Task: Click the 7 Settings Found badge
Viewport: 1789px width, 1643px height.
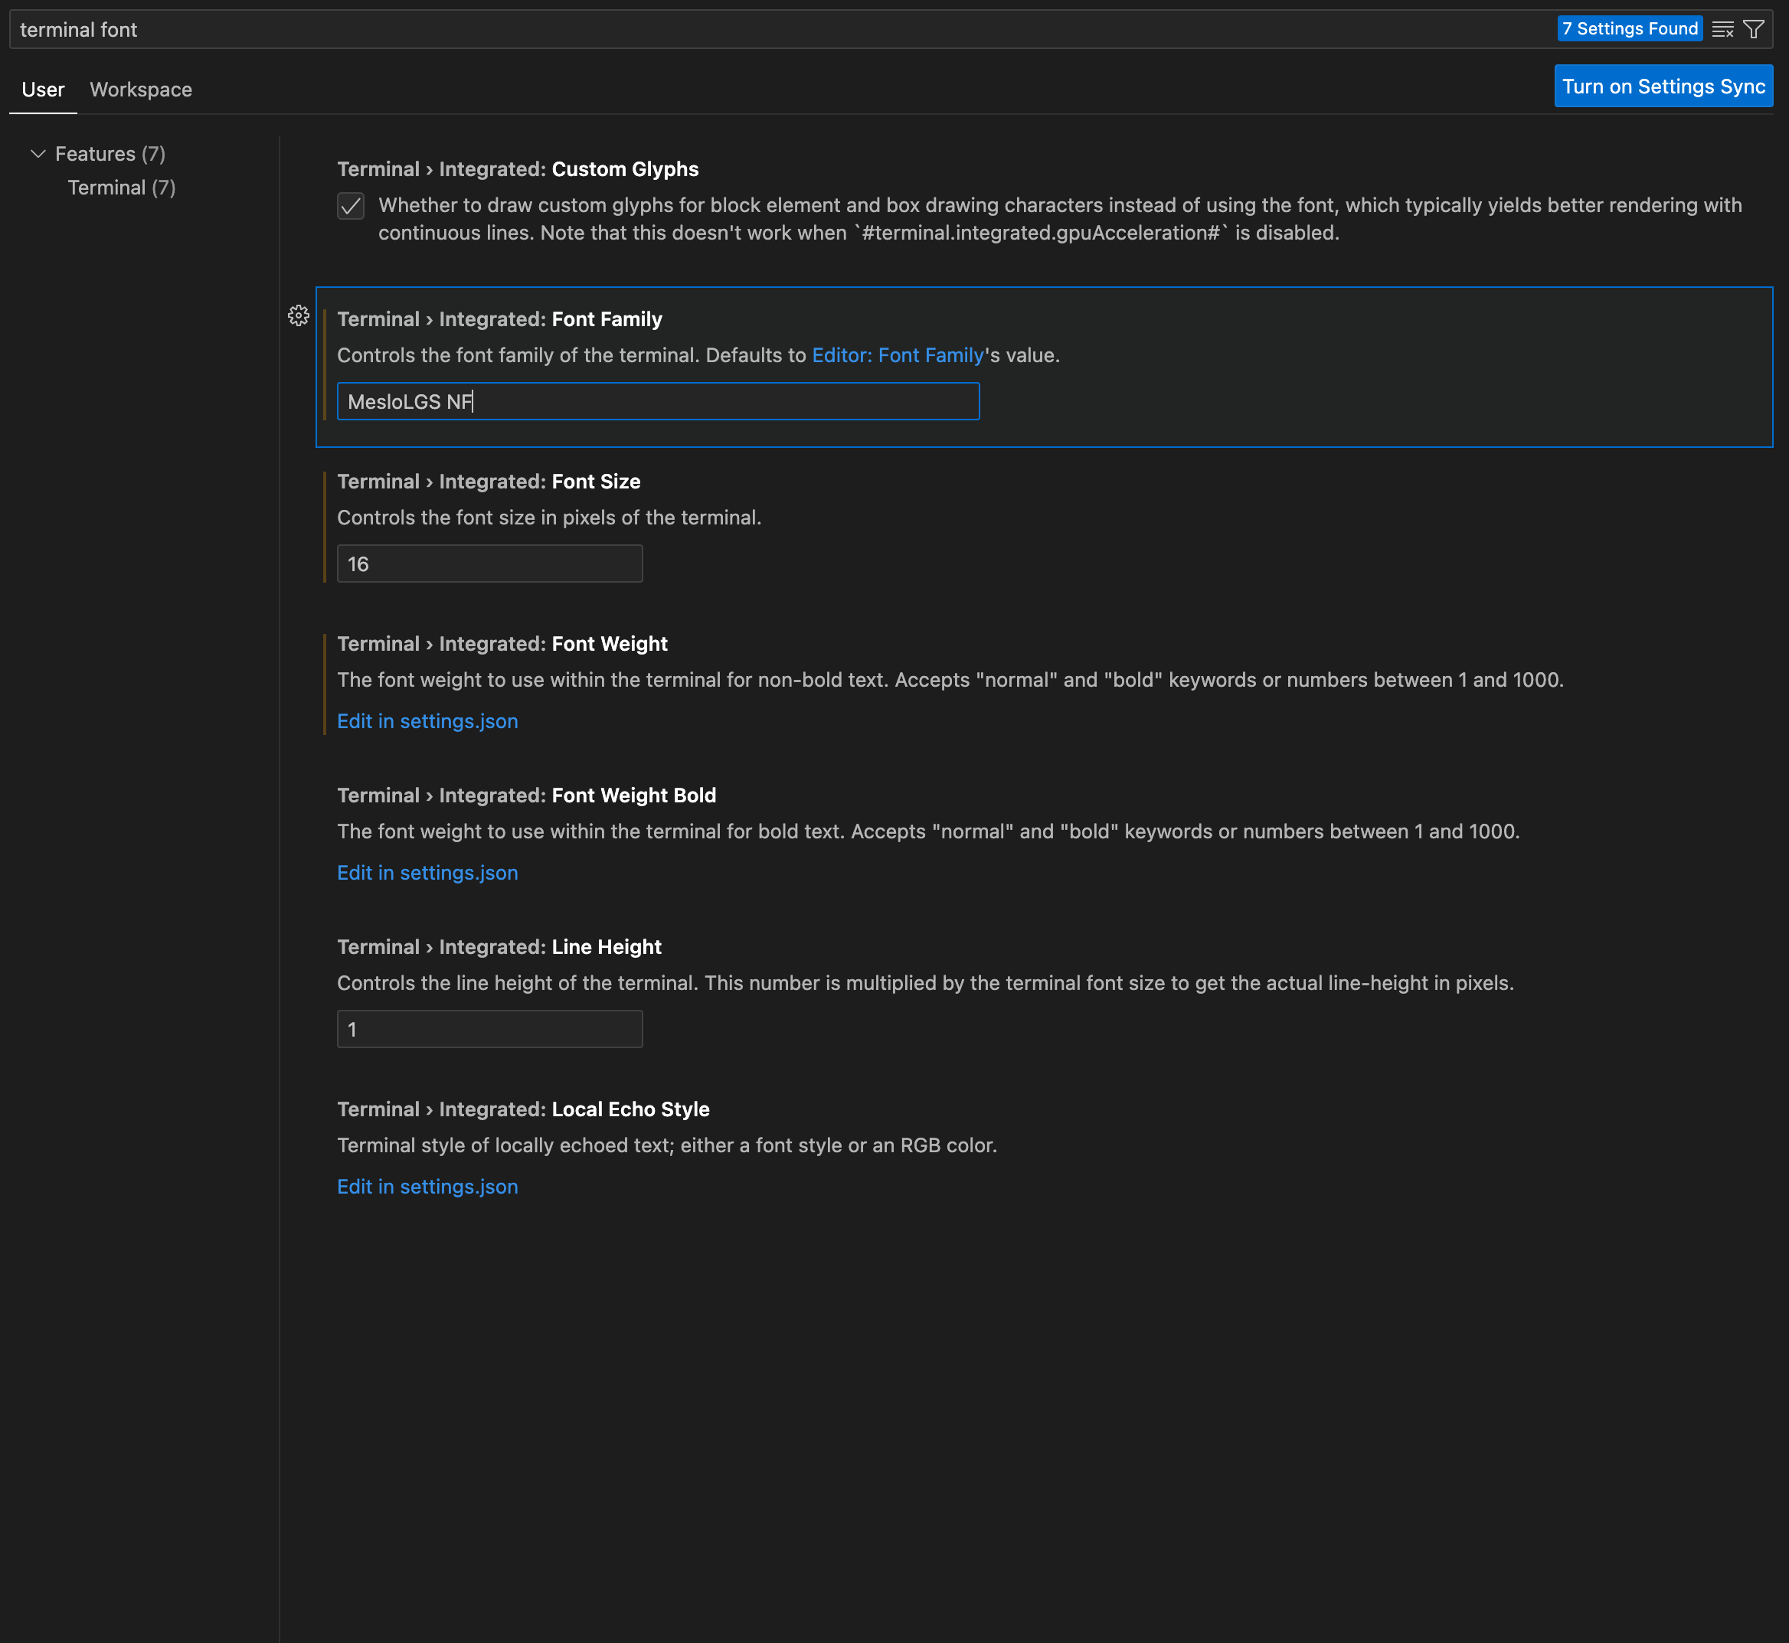Action: [x=1629, y=29]
